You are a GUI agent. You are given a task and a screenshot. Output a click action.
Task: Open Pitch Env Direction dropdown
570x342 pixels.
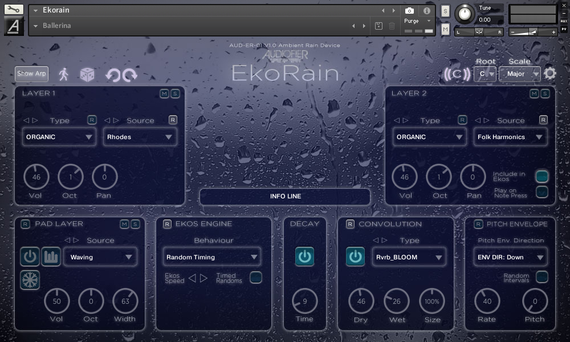pos(510,257)
